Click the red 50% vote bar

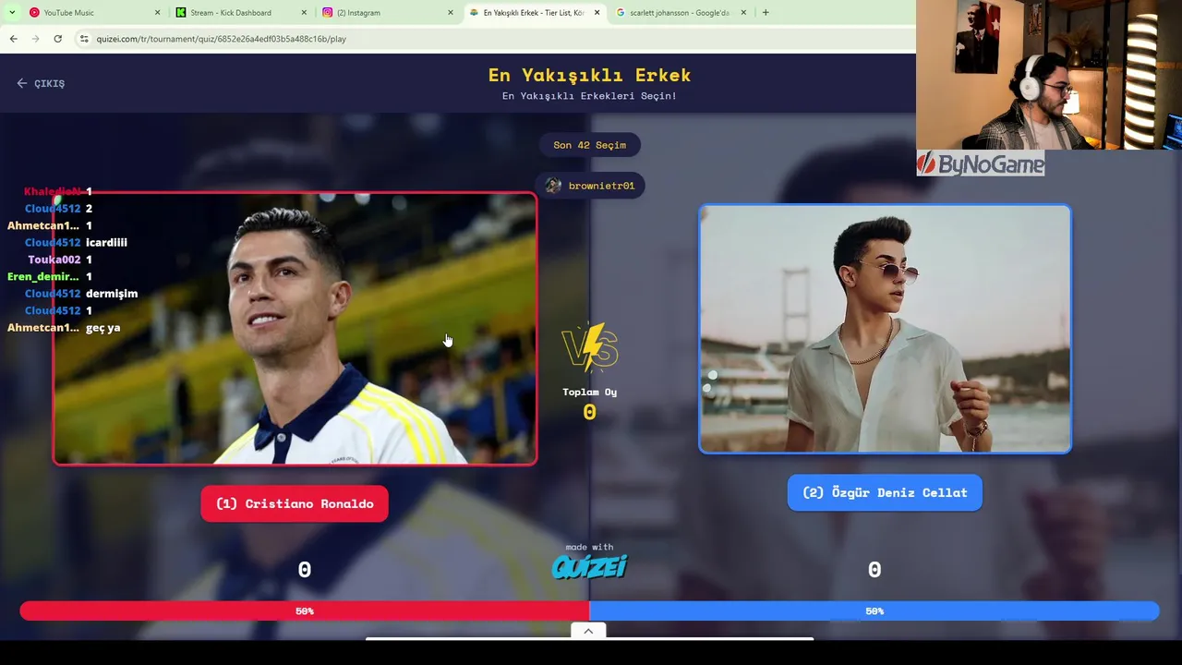[x=305, y=611]
